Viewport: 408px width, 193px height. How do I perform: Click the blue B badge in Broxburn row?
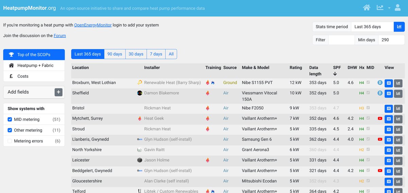point(380,83)
